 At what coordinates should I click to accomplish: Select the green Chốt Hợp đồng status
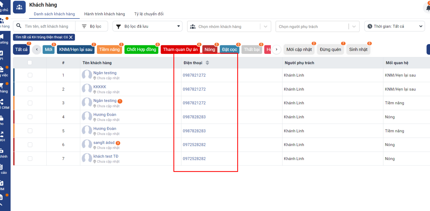click(x=141, y=50)
